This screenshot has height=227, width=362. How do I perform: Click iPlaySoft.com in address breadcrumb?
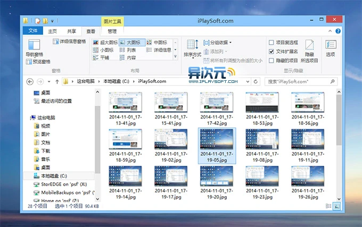[x=152, y=81]
